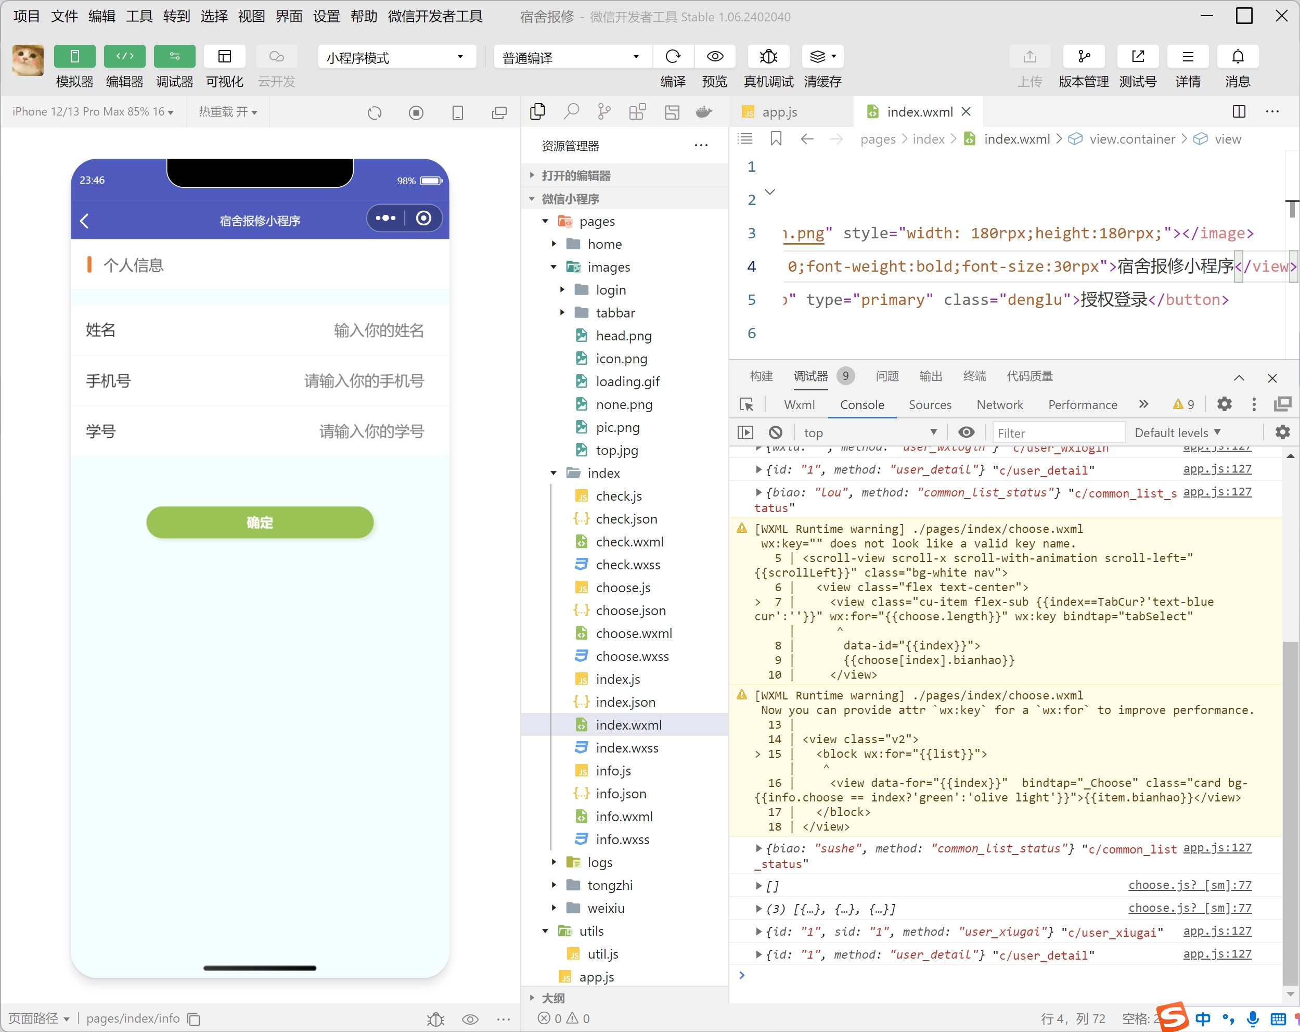The height and width of the screenshot is (1032, 1300).
Task: Open the 小程序模式 mode dropdown
Action: (x=395, y=57)
